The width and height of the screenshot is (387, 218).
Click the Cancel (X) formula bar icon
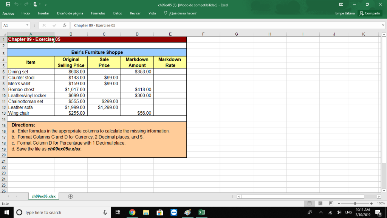point(44,25)
